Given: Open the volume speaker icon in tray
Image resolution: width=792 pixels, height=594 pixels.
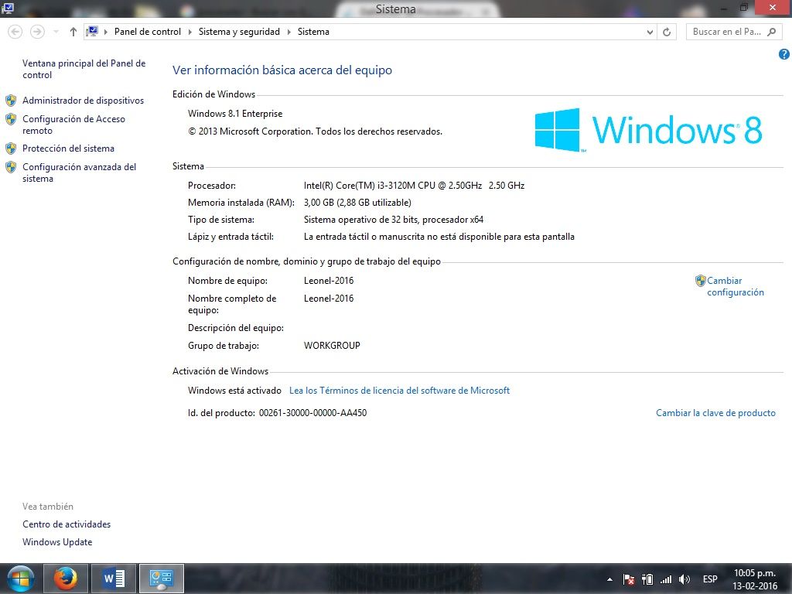Looking at the screenshot, I should coord(684,579).
